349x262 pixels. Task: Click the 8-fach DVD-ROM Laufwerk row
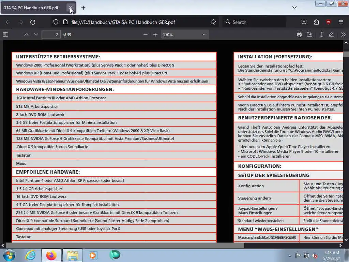pyautogui.click(x=114, y=115)
